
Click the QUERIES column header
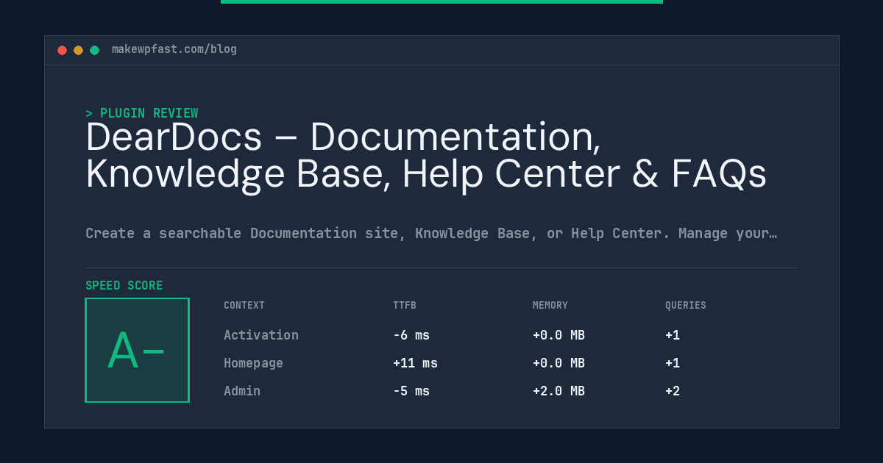point(686,306)
